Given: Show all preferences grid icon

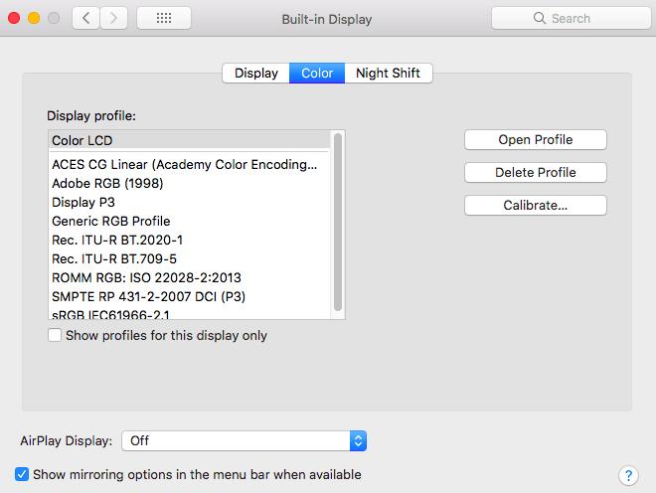Looking at the screenshot, I should point(163,18).
